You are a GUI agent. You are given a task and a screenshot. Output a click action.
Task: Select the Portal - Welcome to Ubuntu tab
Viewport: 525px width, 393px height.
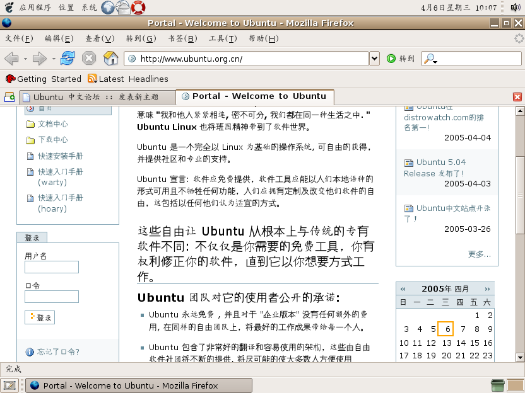(255, 96)
